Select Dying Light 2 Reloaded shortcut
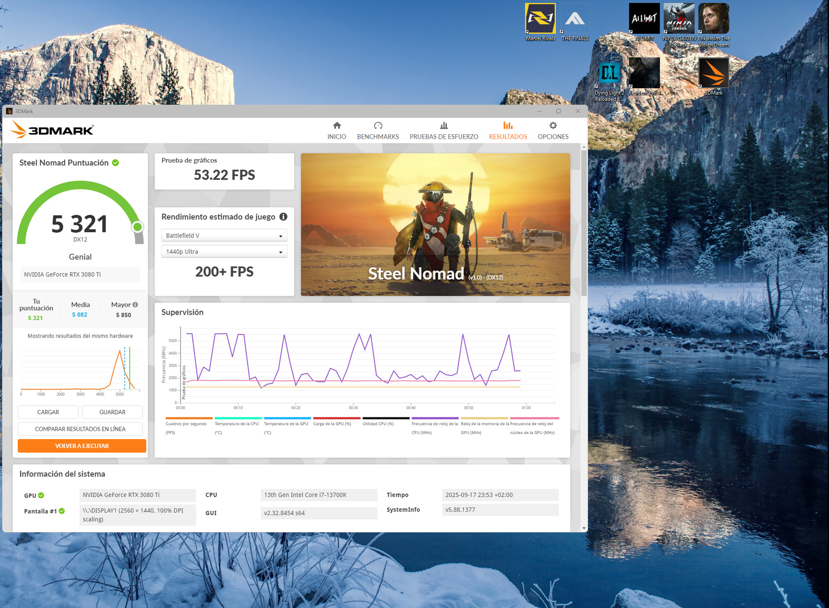 point(610,80)
